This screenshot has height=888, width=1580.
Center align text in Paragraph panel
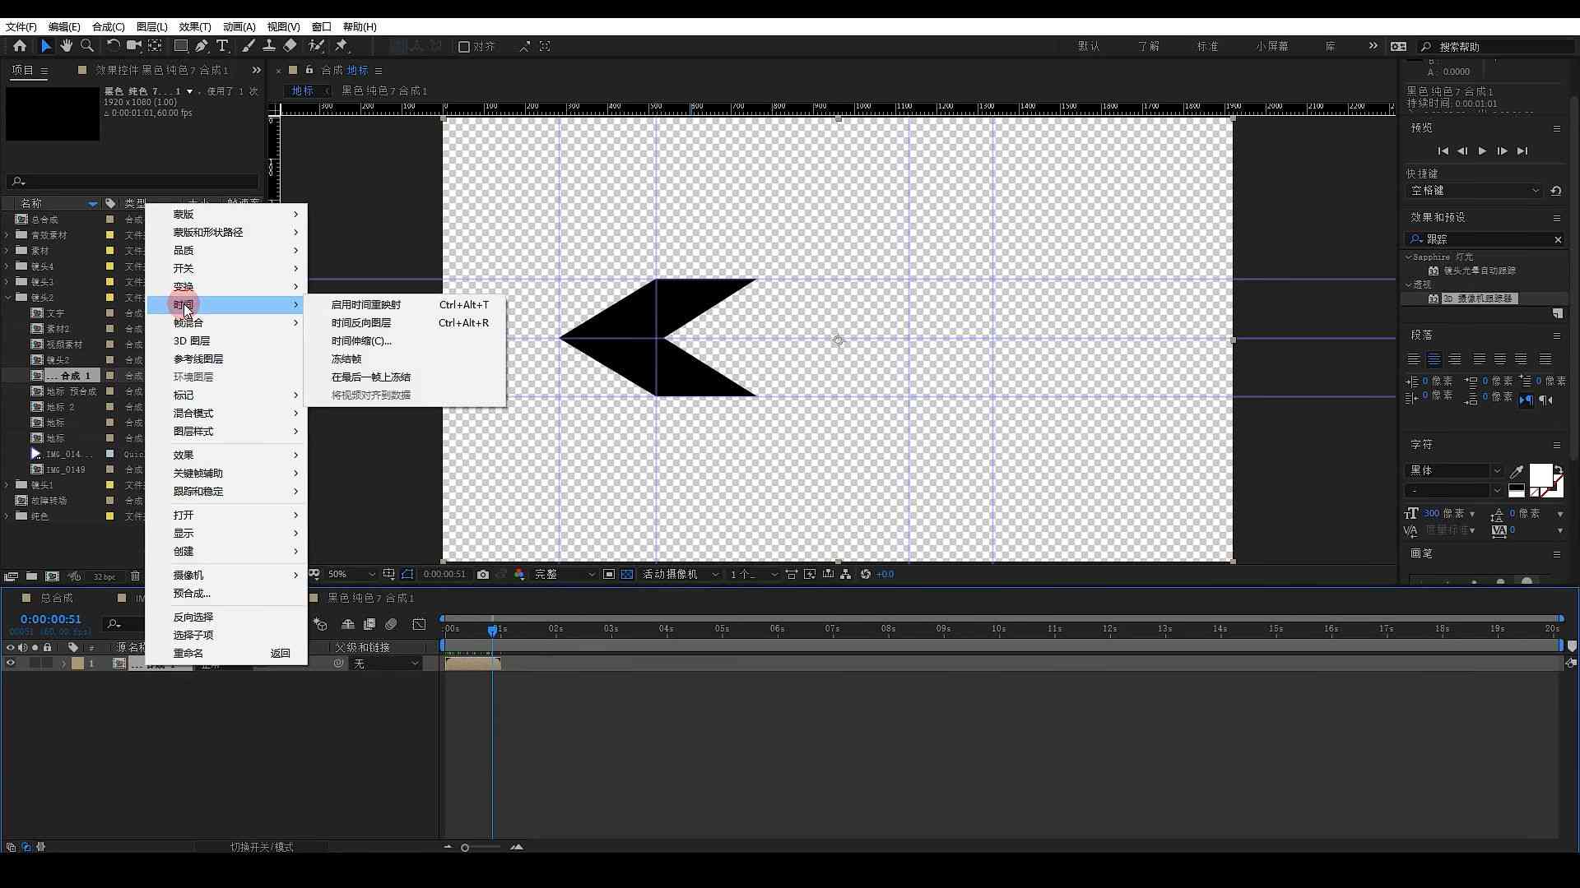pyautogui.click(x=1434, y=359)
